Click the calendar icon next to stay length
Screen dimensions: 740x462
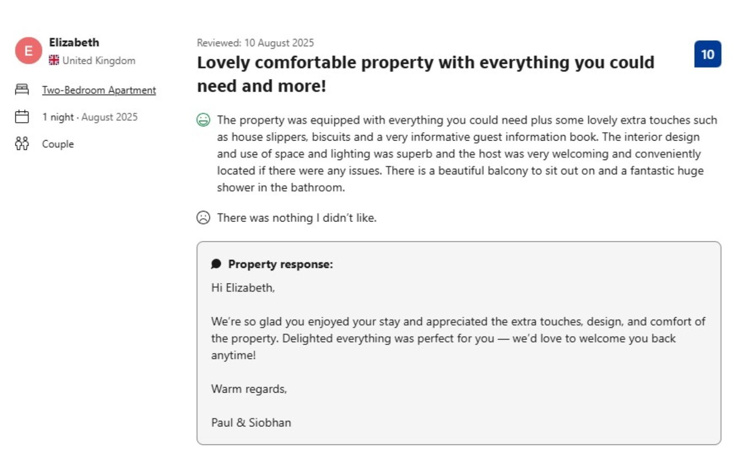(x=22, y=117)
